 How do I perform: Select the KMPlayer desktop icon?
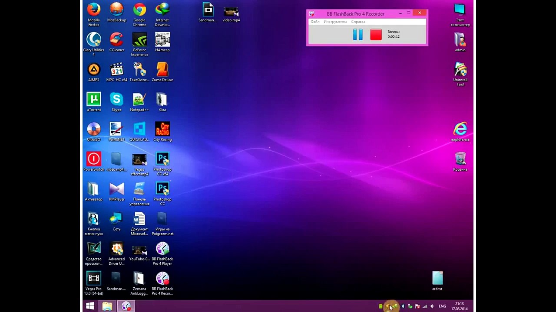pyautogui.click(x=116, y=192)
